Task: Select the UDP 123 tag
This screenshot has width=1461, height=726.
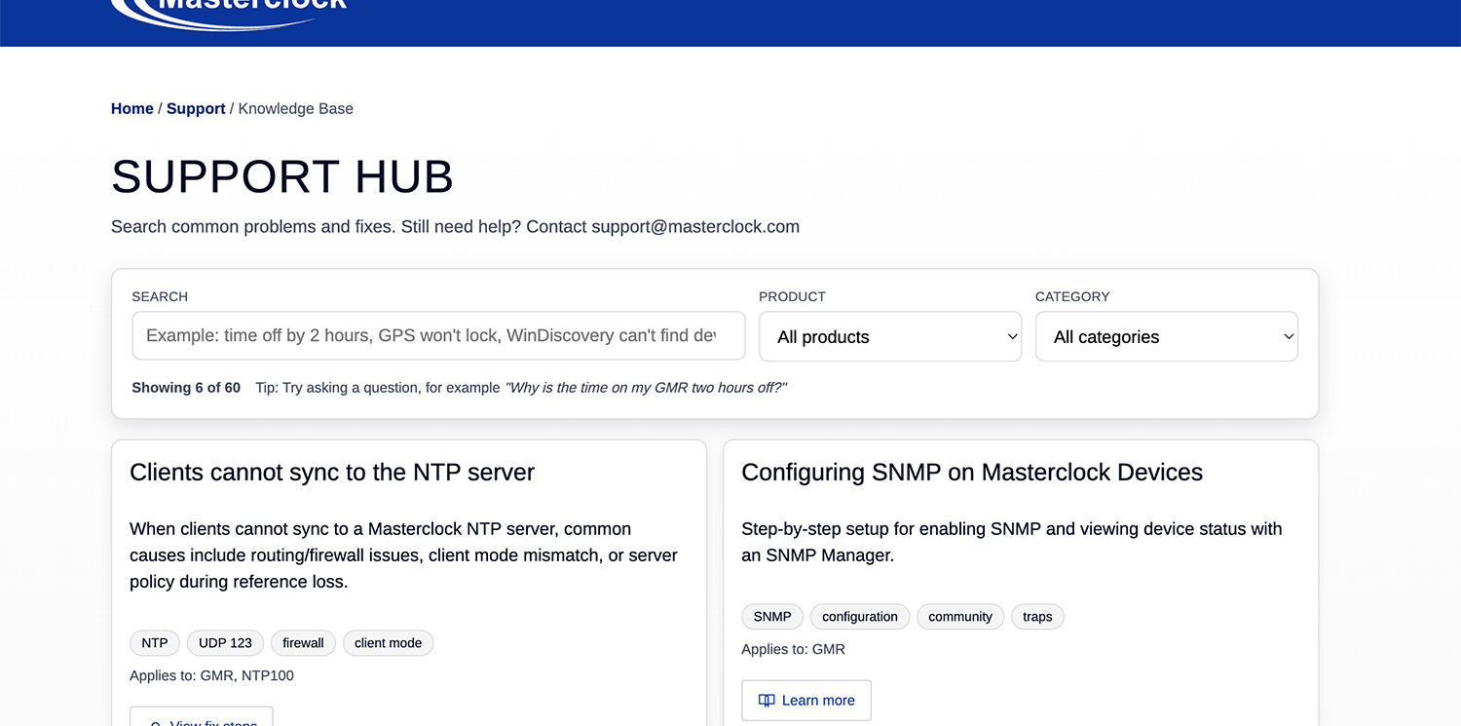Action: [225, 643]
